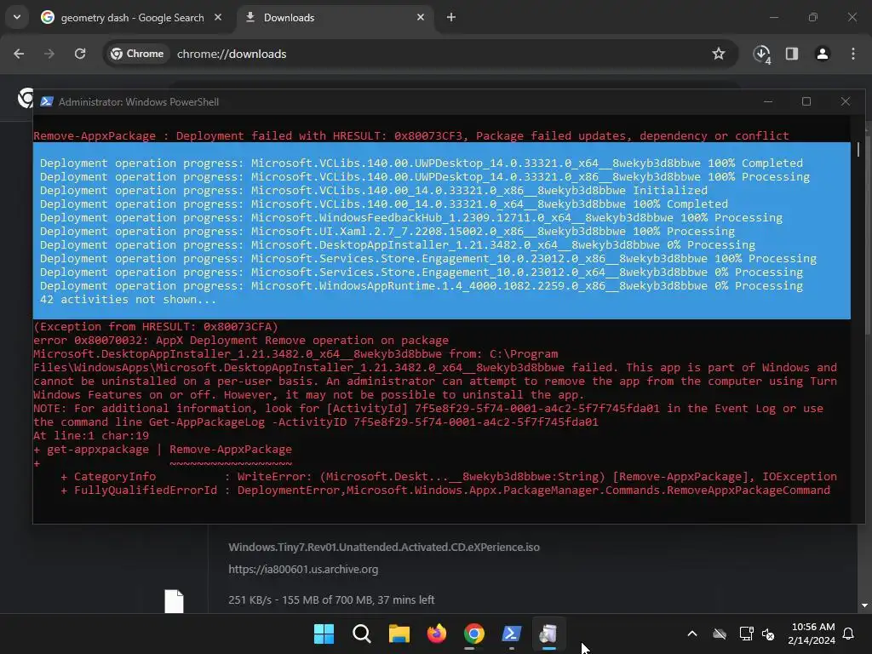Open Chrome profile menu

coord(823,54)
